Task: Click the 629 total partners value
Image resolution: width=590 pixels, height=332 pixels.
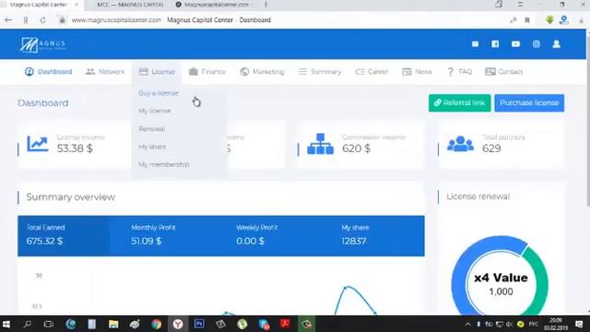Action: click(491, 148)
